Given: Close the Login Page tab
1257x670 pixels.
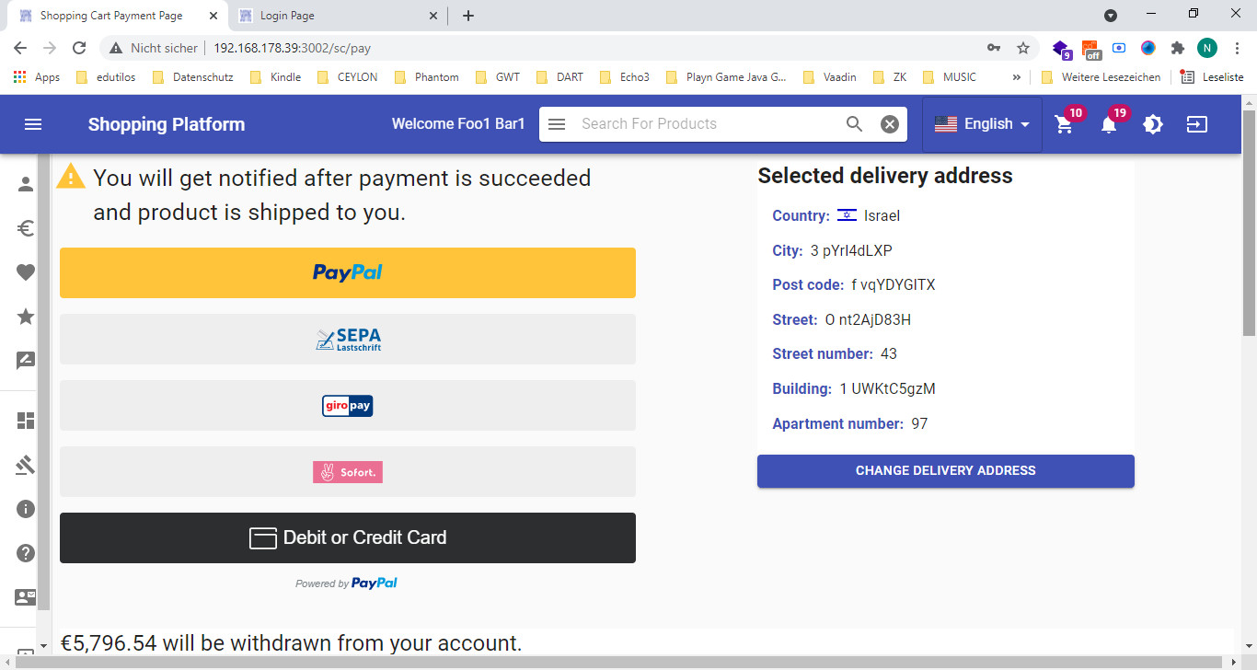Looking at the screenshot, I should pos(434,16).
